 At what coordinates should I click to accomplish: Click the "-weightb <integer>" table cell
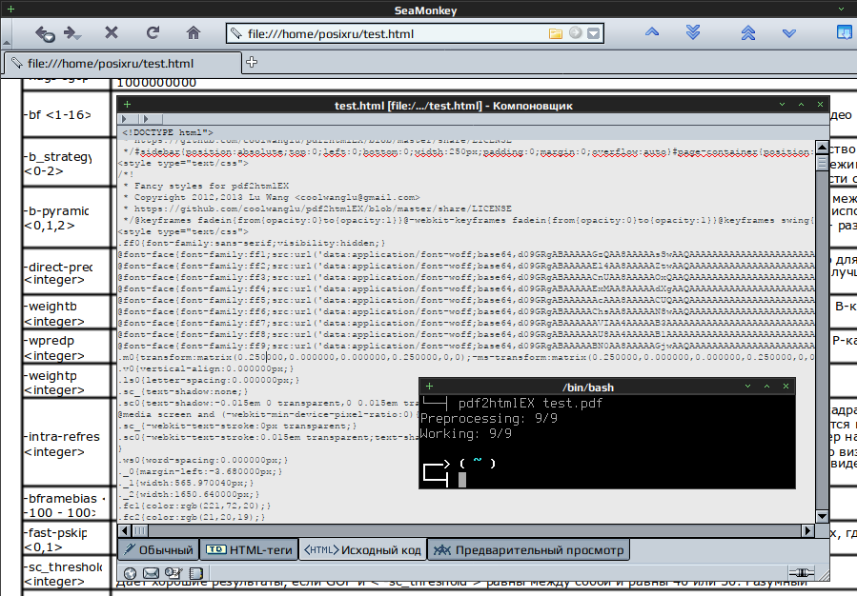pos(67,313)
